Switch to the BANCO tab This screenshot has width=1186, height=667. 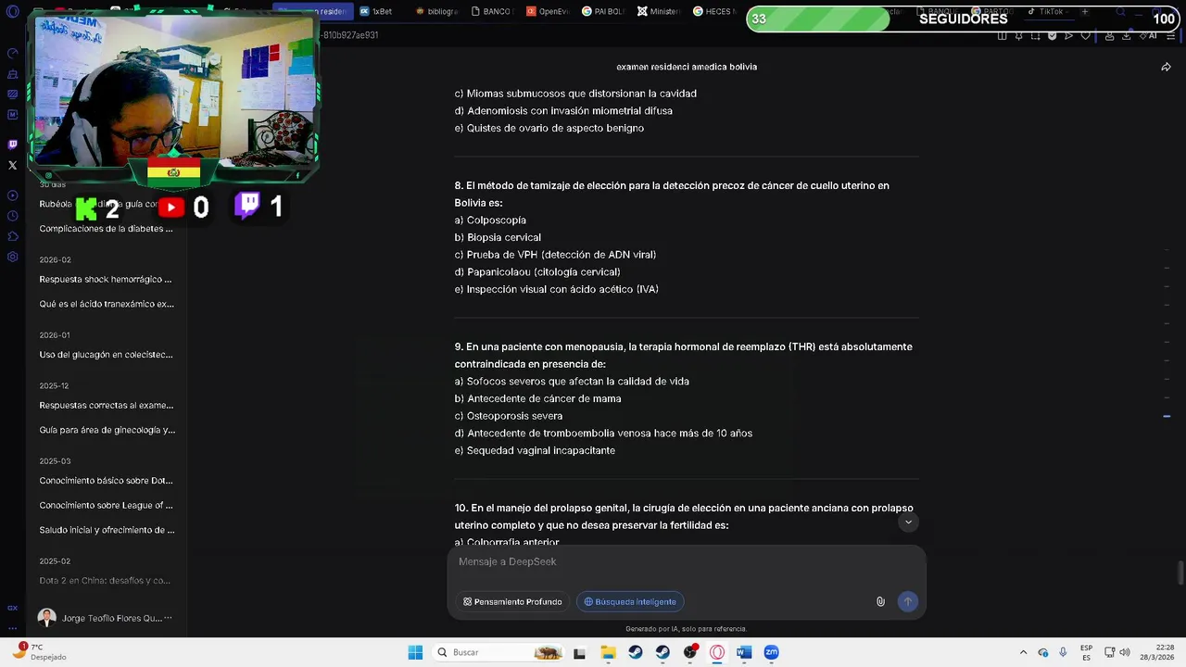pos(492,11)
